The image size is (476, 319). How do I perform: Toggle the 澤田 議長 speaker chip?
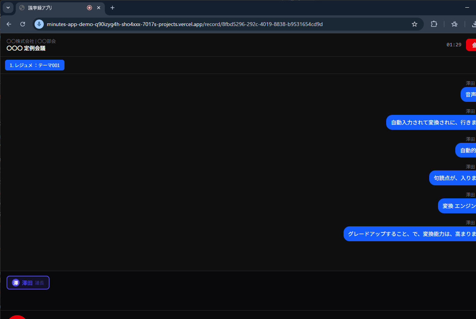tap(28, 283)
